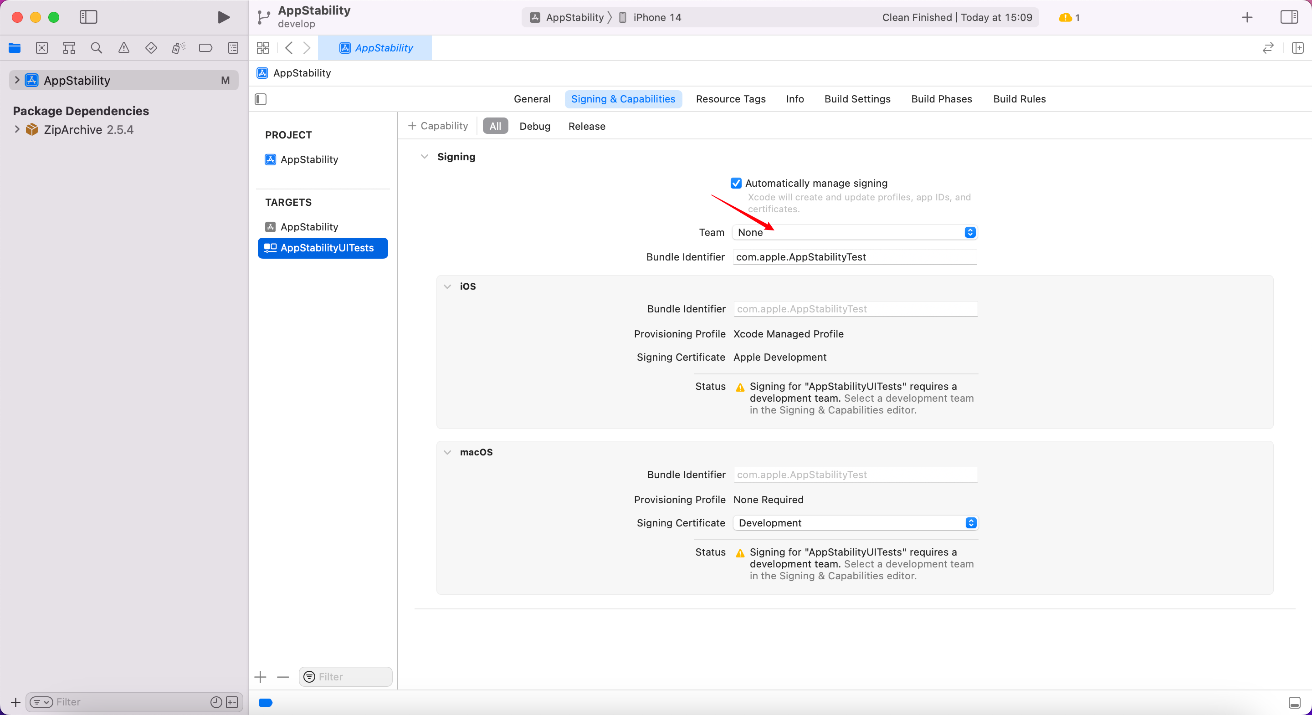Add an editor on the right
1312x715 pixels.
coord(1298,48)
